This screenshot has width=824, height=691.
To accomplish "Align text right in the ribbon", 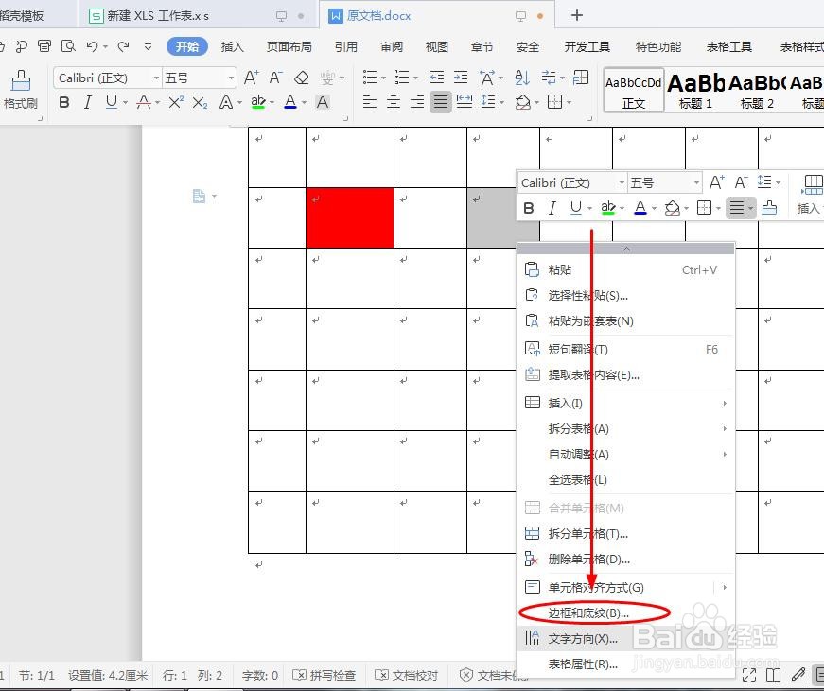I will click(x=417, y=101).
